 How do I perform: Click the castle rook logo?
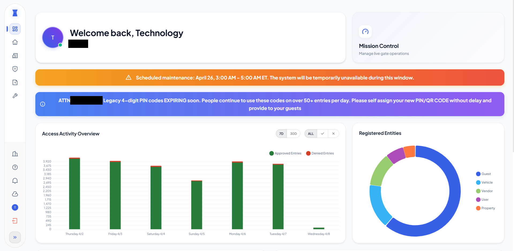pyautogui.click(x=15, y=13)
